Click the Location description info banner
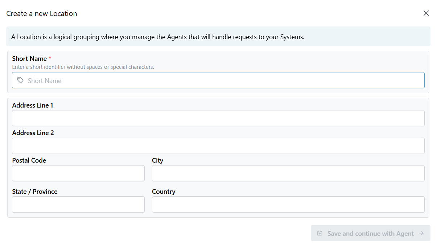 click(x=218, y=37)
